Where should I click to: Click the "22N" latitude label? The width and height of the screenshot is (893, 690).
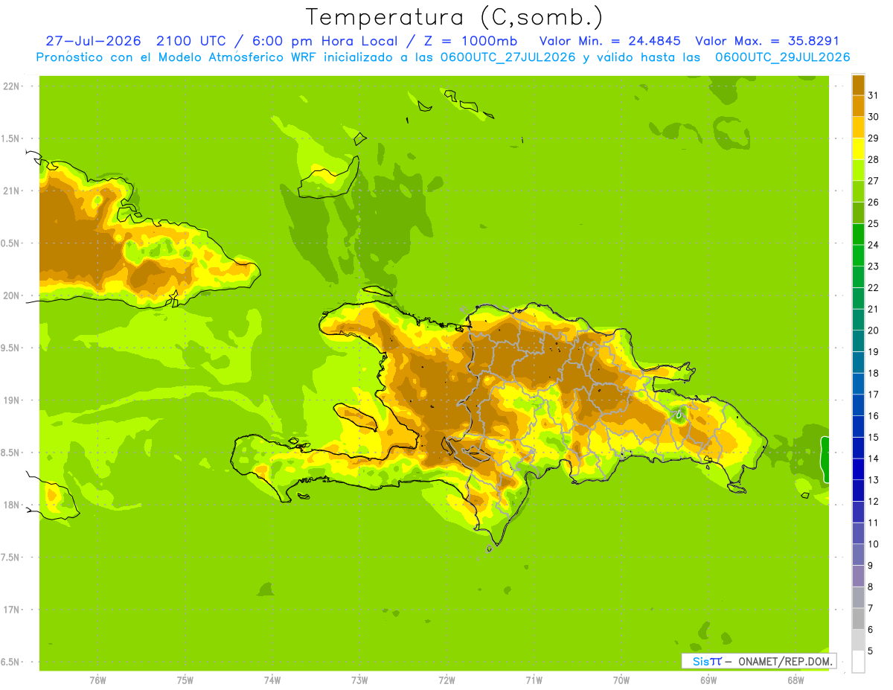[x=10, y=86]
